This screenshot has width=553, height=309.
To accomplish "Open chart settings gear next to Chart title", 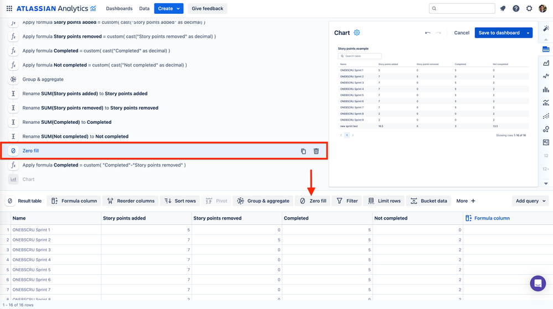I will pyautogui.click(x=357, y=33).
